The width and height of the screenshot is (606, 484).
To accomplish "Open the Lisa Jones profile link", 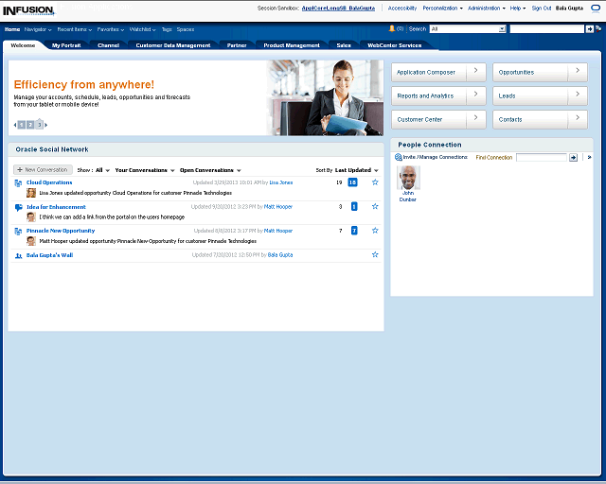I will tap(281, 182).
